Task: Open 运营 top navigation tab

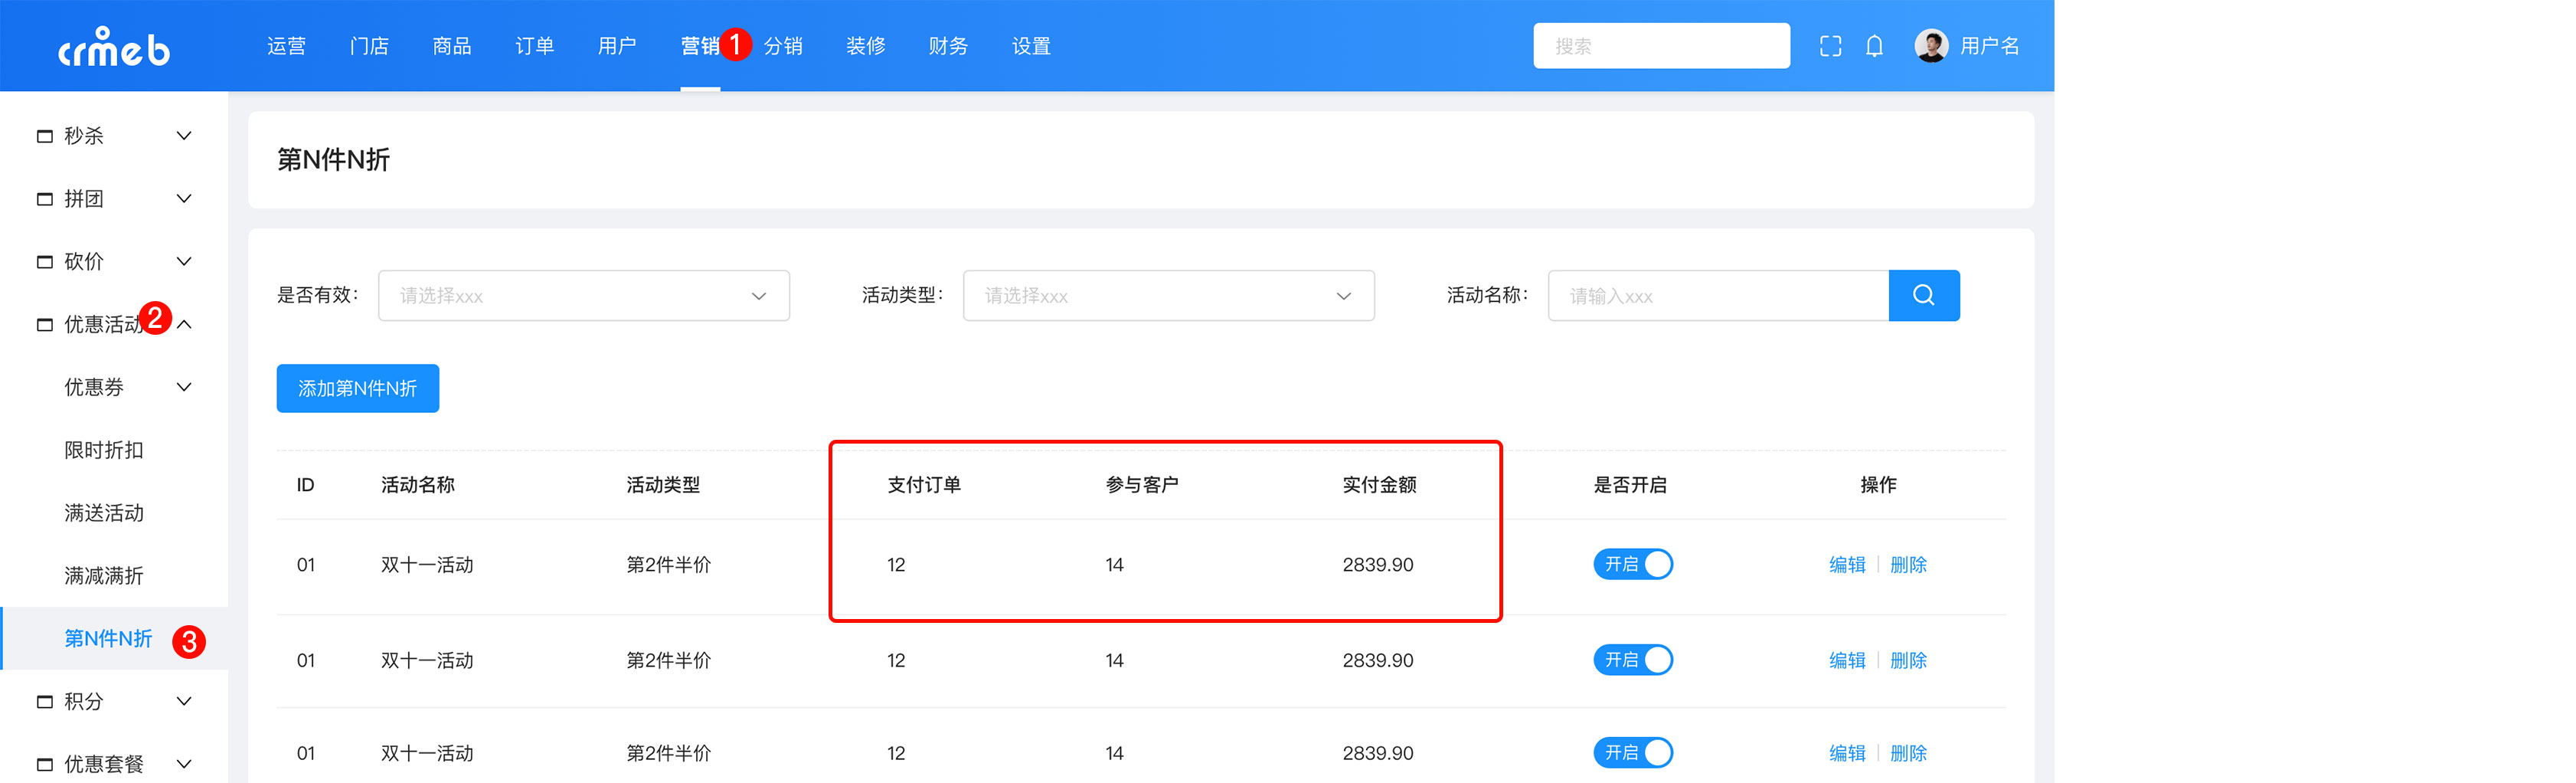Action: pos(286,46)
